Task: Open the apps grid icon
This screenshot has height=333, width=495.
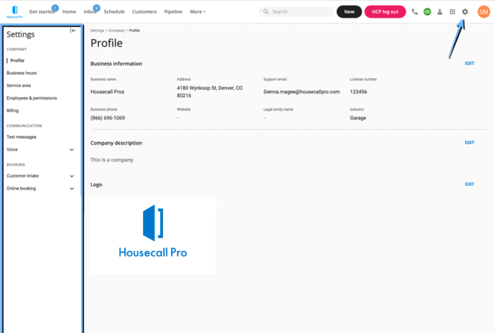Action: pyautogui.click(x=452, y=12)
